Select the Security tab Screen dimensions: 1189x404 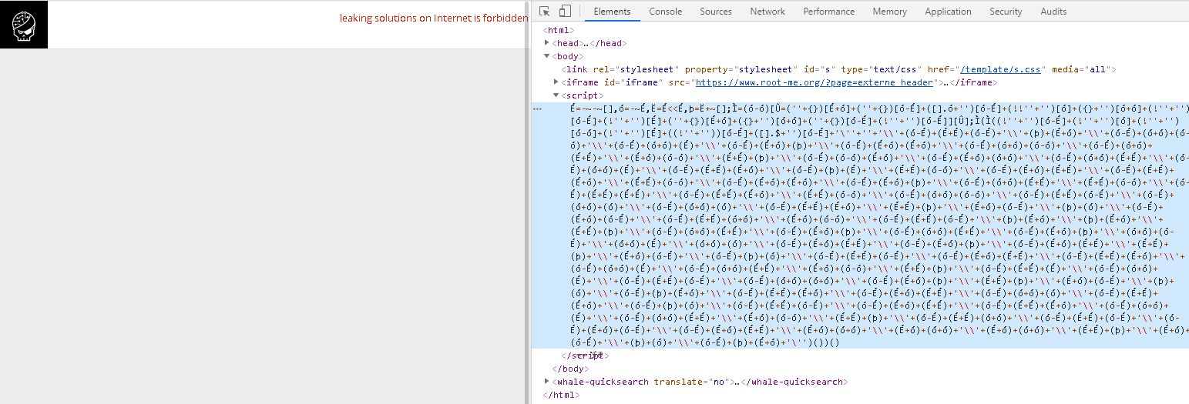pos(1006,12)
